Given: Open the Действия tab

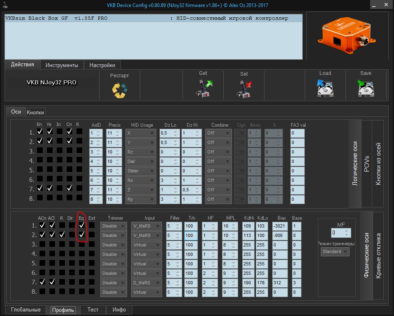Looking at the screenshot, I should (x=22, y=64).
